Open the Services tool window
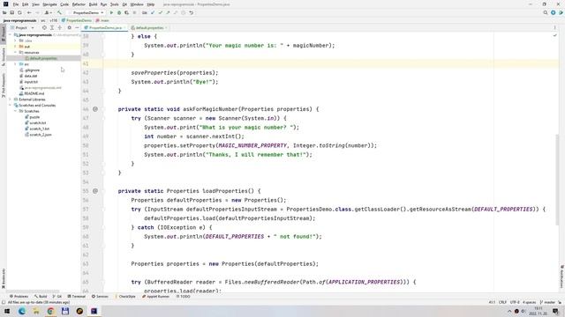The width and height of the screenshot is (565, 317). click(100, 297)
